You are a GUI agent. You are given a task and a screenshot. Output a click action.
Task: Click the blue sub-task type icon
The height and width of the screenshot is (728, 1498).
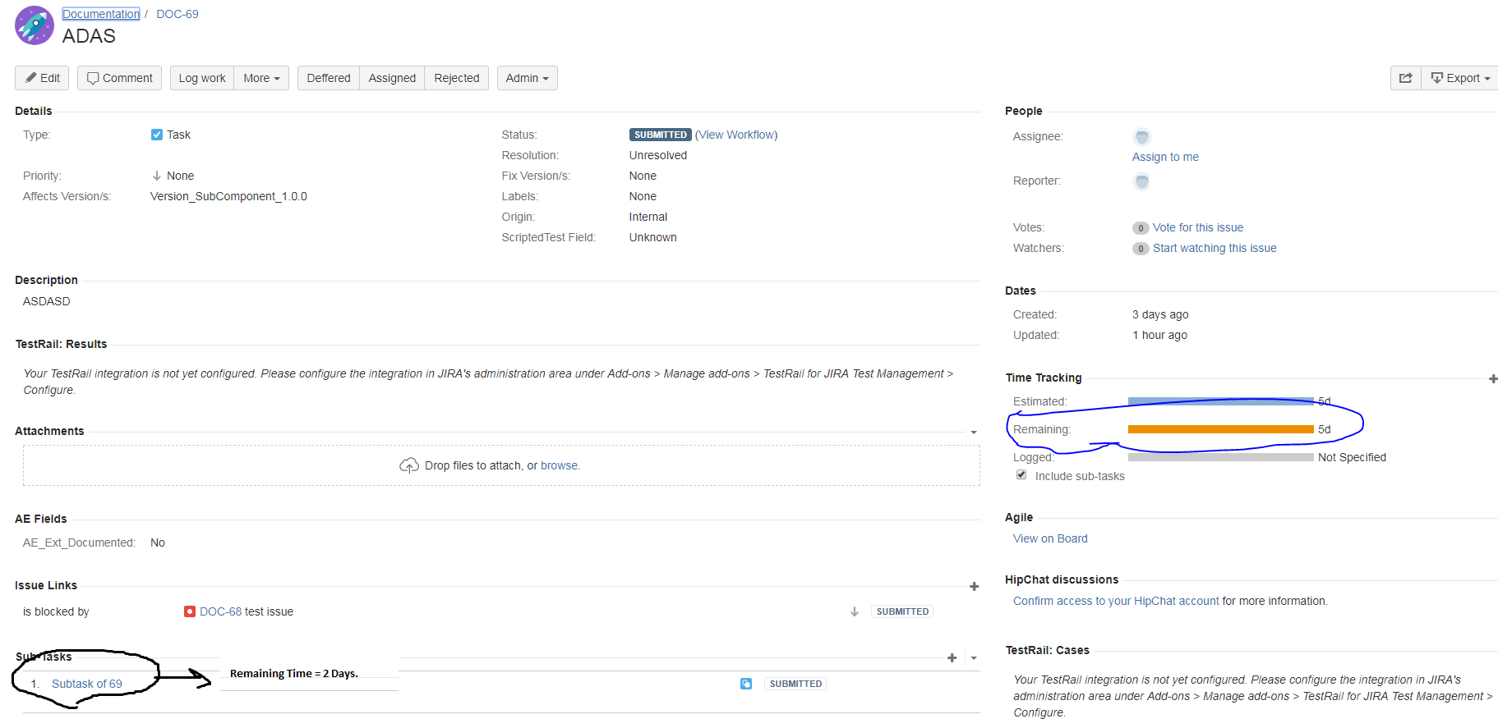[x=746, y=684]
